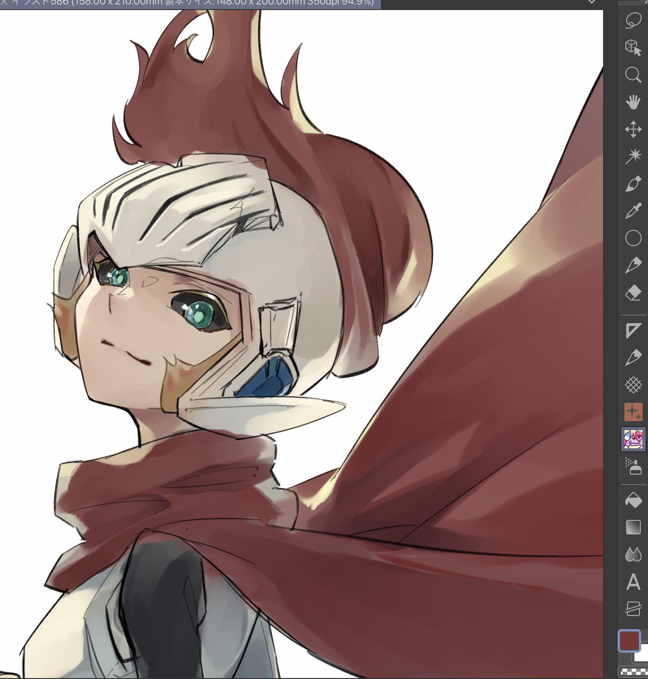Select the circle-shaped tool icon
Screen dimensions: 648x679
(633, 238)
